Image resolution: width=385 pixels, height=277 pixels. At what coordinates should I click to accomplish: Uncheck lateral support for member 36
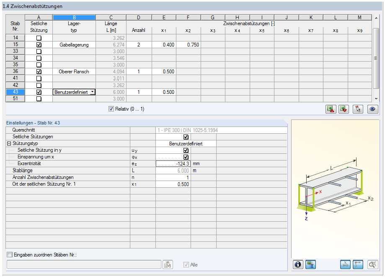(x=39, y=72)
